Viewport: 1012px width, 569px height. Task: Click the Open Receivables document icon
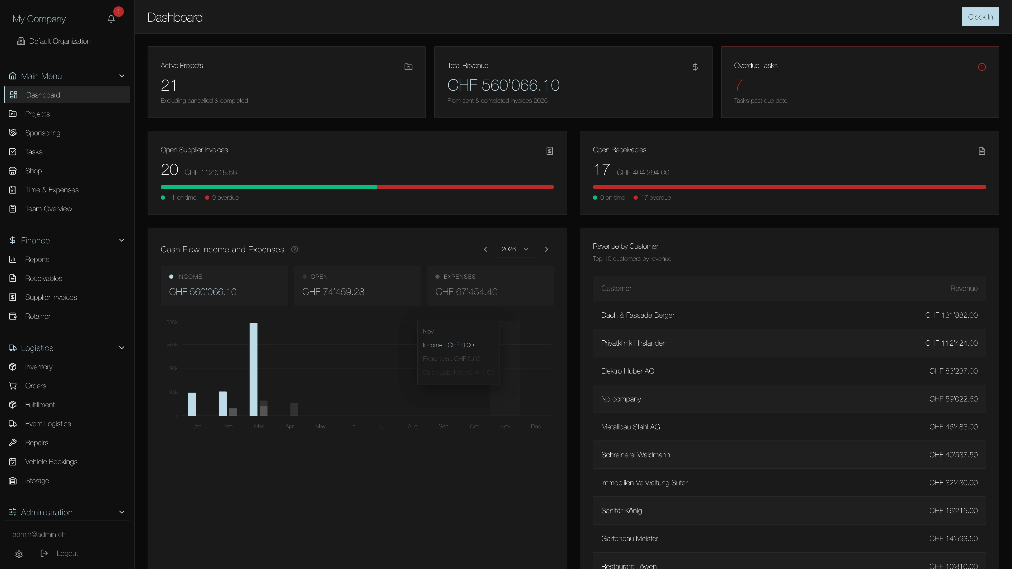(981, 151)
